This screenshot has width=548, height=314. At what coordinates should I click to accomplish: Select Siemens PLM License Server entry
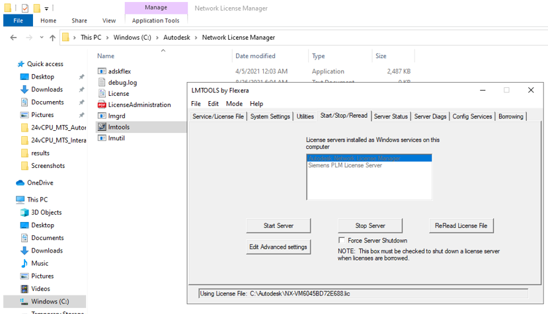tap(344, 165)
